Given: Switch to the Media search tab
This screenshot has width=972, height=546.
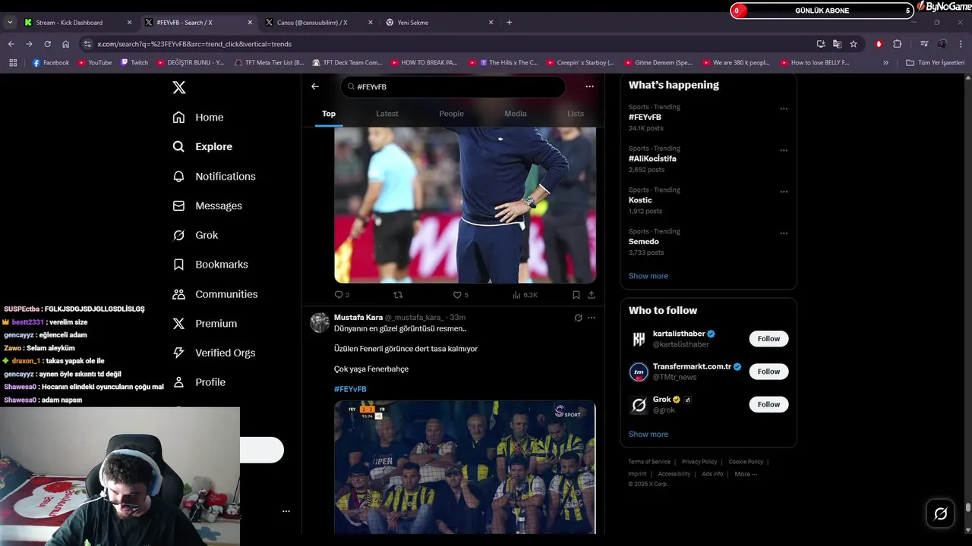Looking at the screenshot, I should (x=516, y=114).
